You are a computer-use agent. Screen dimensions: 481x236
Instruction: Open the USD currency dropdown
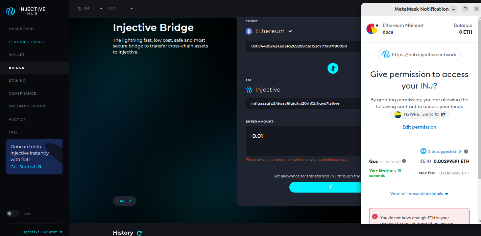tap(121, 8)
